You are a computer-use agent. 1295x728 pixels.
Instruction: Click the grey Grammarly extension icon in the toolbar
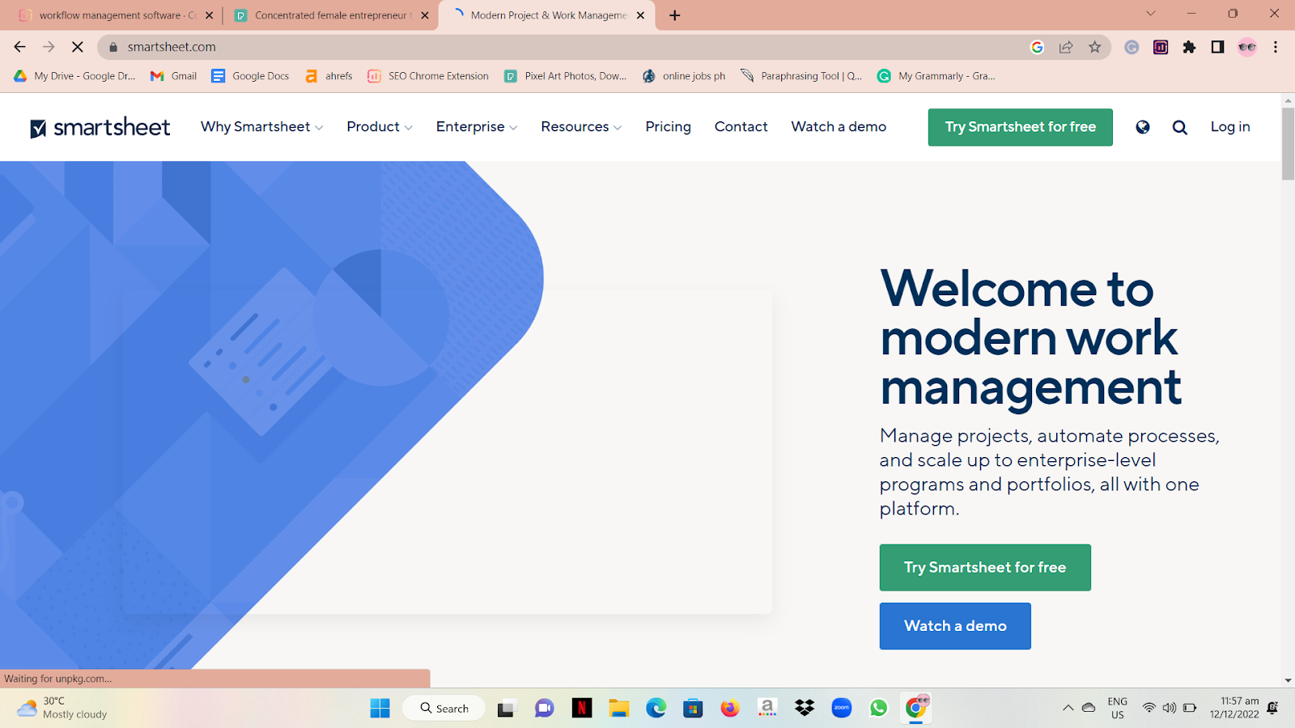[x=1132, y=47]
